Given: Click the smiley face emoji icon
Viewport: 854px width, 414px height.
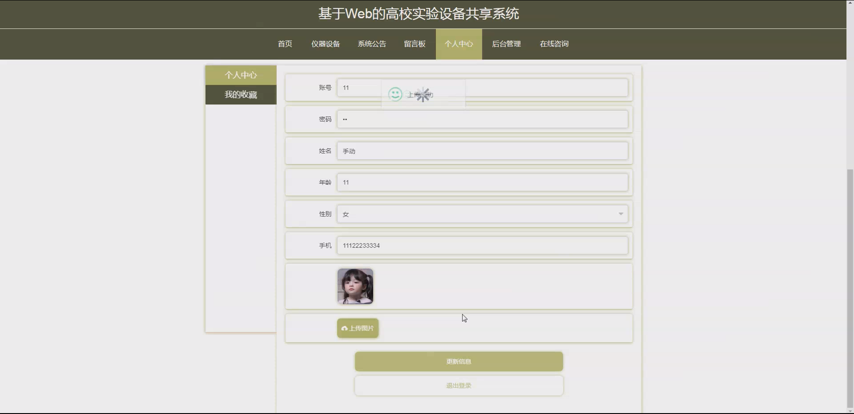Looking at the screenshot, I should 394,94.
